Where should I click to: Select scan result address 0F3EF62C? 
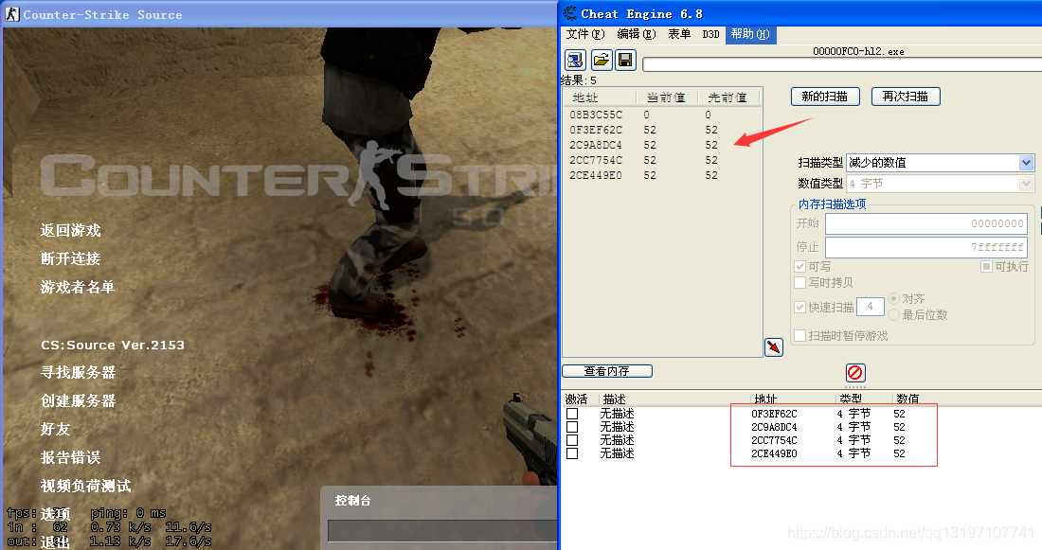pos(596,131)
